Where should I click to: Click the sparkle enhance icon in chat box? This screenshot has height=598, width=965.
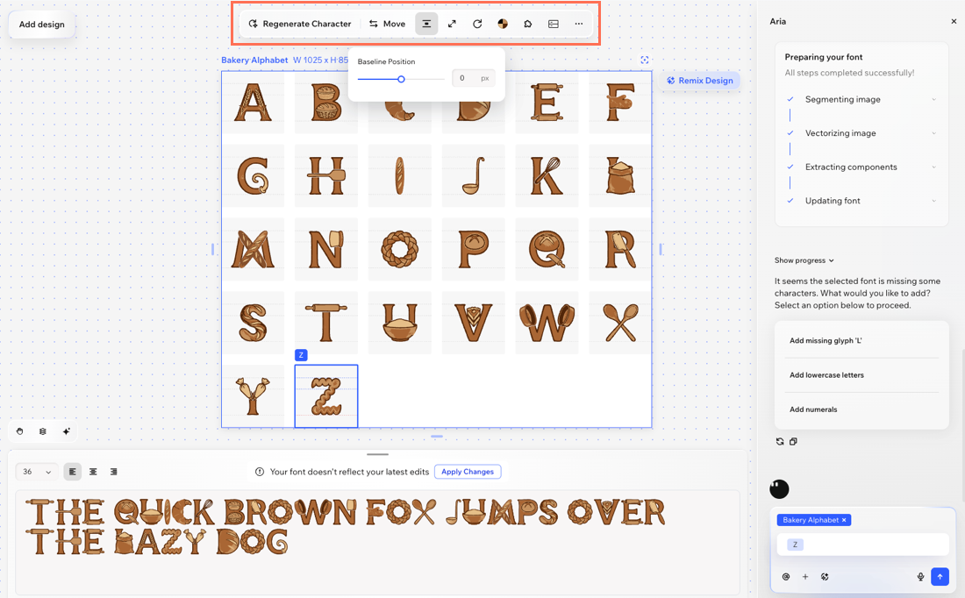coord(825,576)
